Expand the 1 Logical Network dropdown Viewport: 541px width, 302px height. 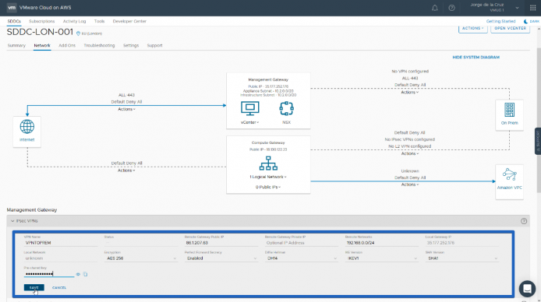pos(268,177)
